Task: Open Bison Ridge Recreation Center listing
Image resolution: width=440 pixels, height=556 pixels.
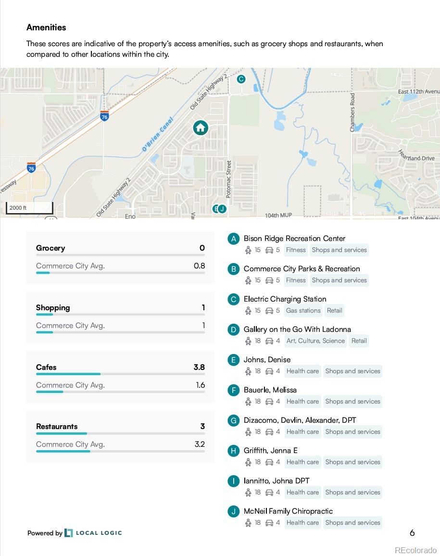Action: pyautogui.click(x=294, y=238)
